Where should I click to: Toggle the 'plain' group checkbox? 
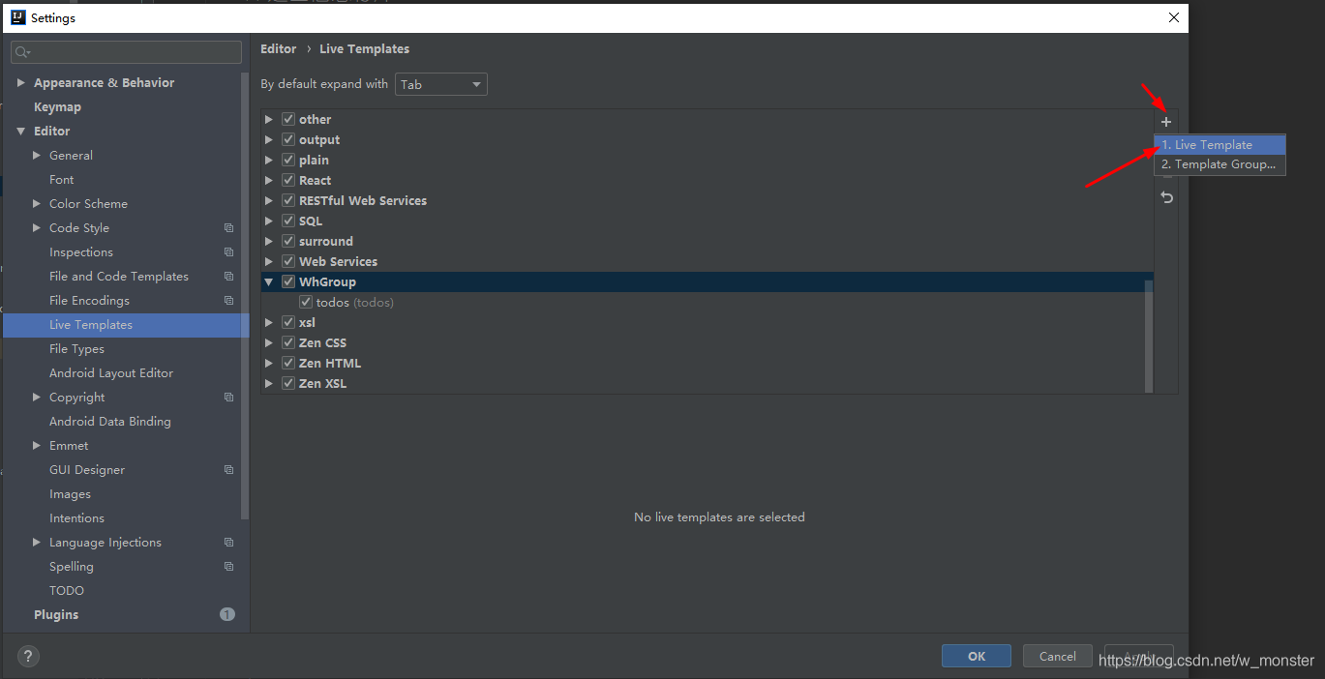[288, 160]
